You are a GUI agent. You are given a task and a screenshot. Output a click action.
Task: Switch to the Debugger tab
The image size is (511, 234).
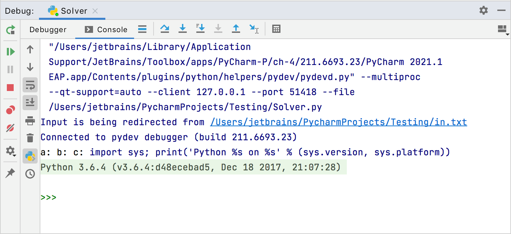coord(48,30)
